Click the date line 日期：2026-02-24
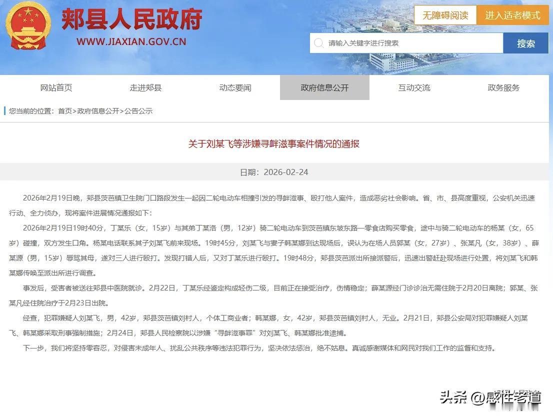The image size is (553, 416). pos(274,172)
